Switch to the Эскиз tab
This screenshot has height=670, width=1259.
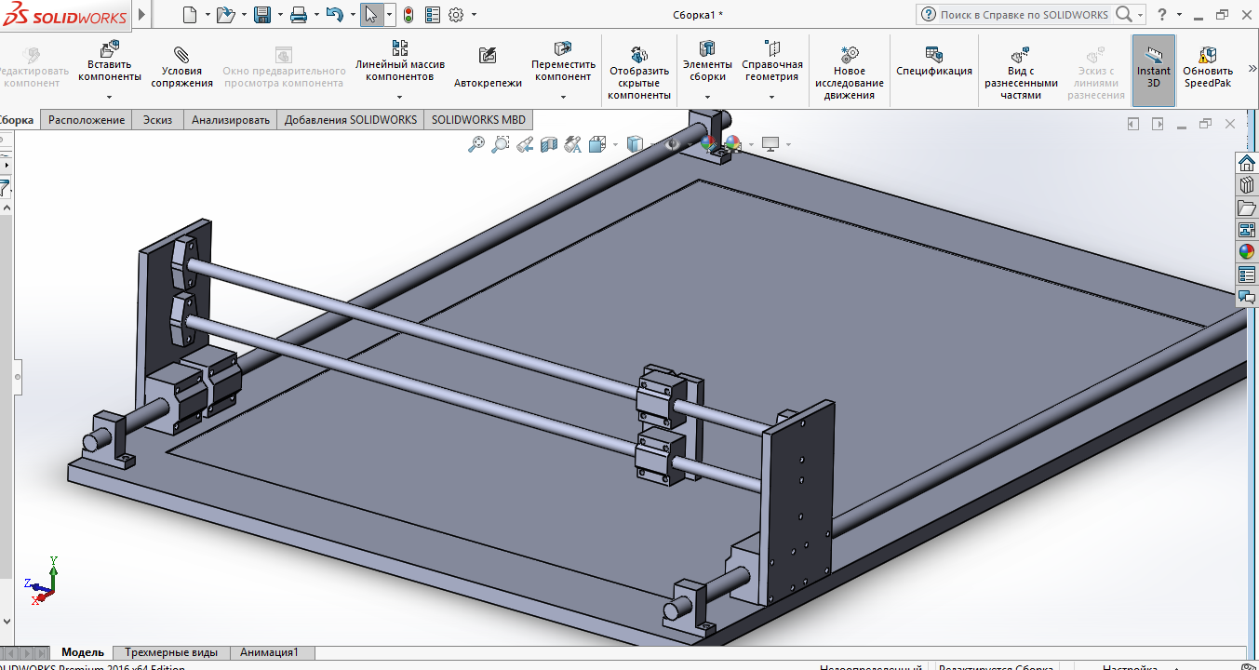pos(157,119)
